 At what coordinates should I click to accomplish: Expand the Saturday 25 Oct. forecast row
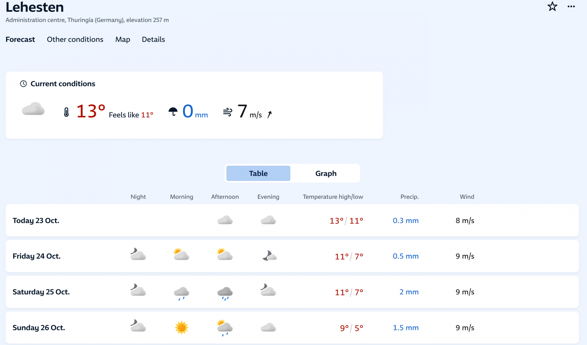[x=41, y=292]
